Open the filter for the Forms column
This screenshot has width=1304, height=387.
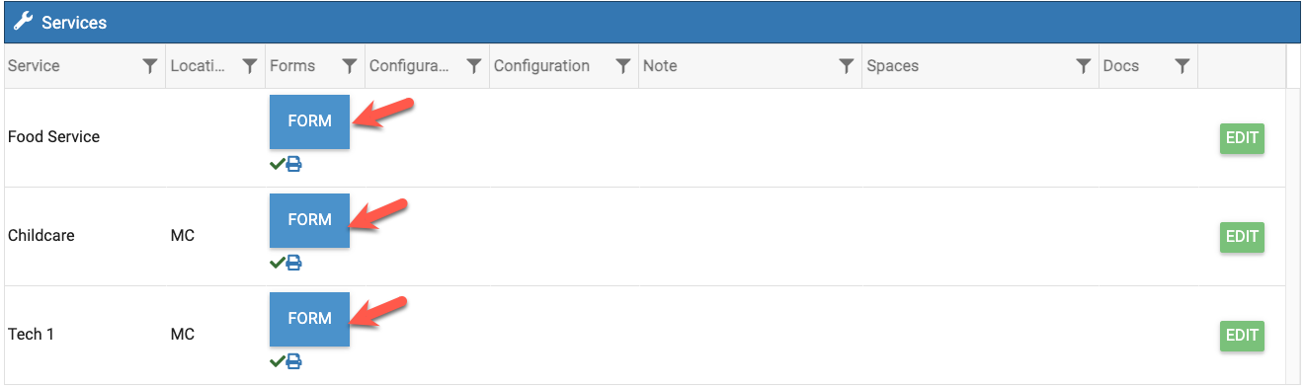[x=350, y=66]
